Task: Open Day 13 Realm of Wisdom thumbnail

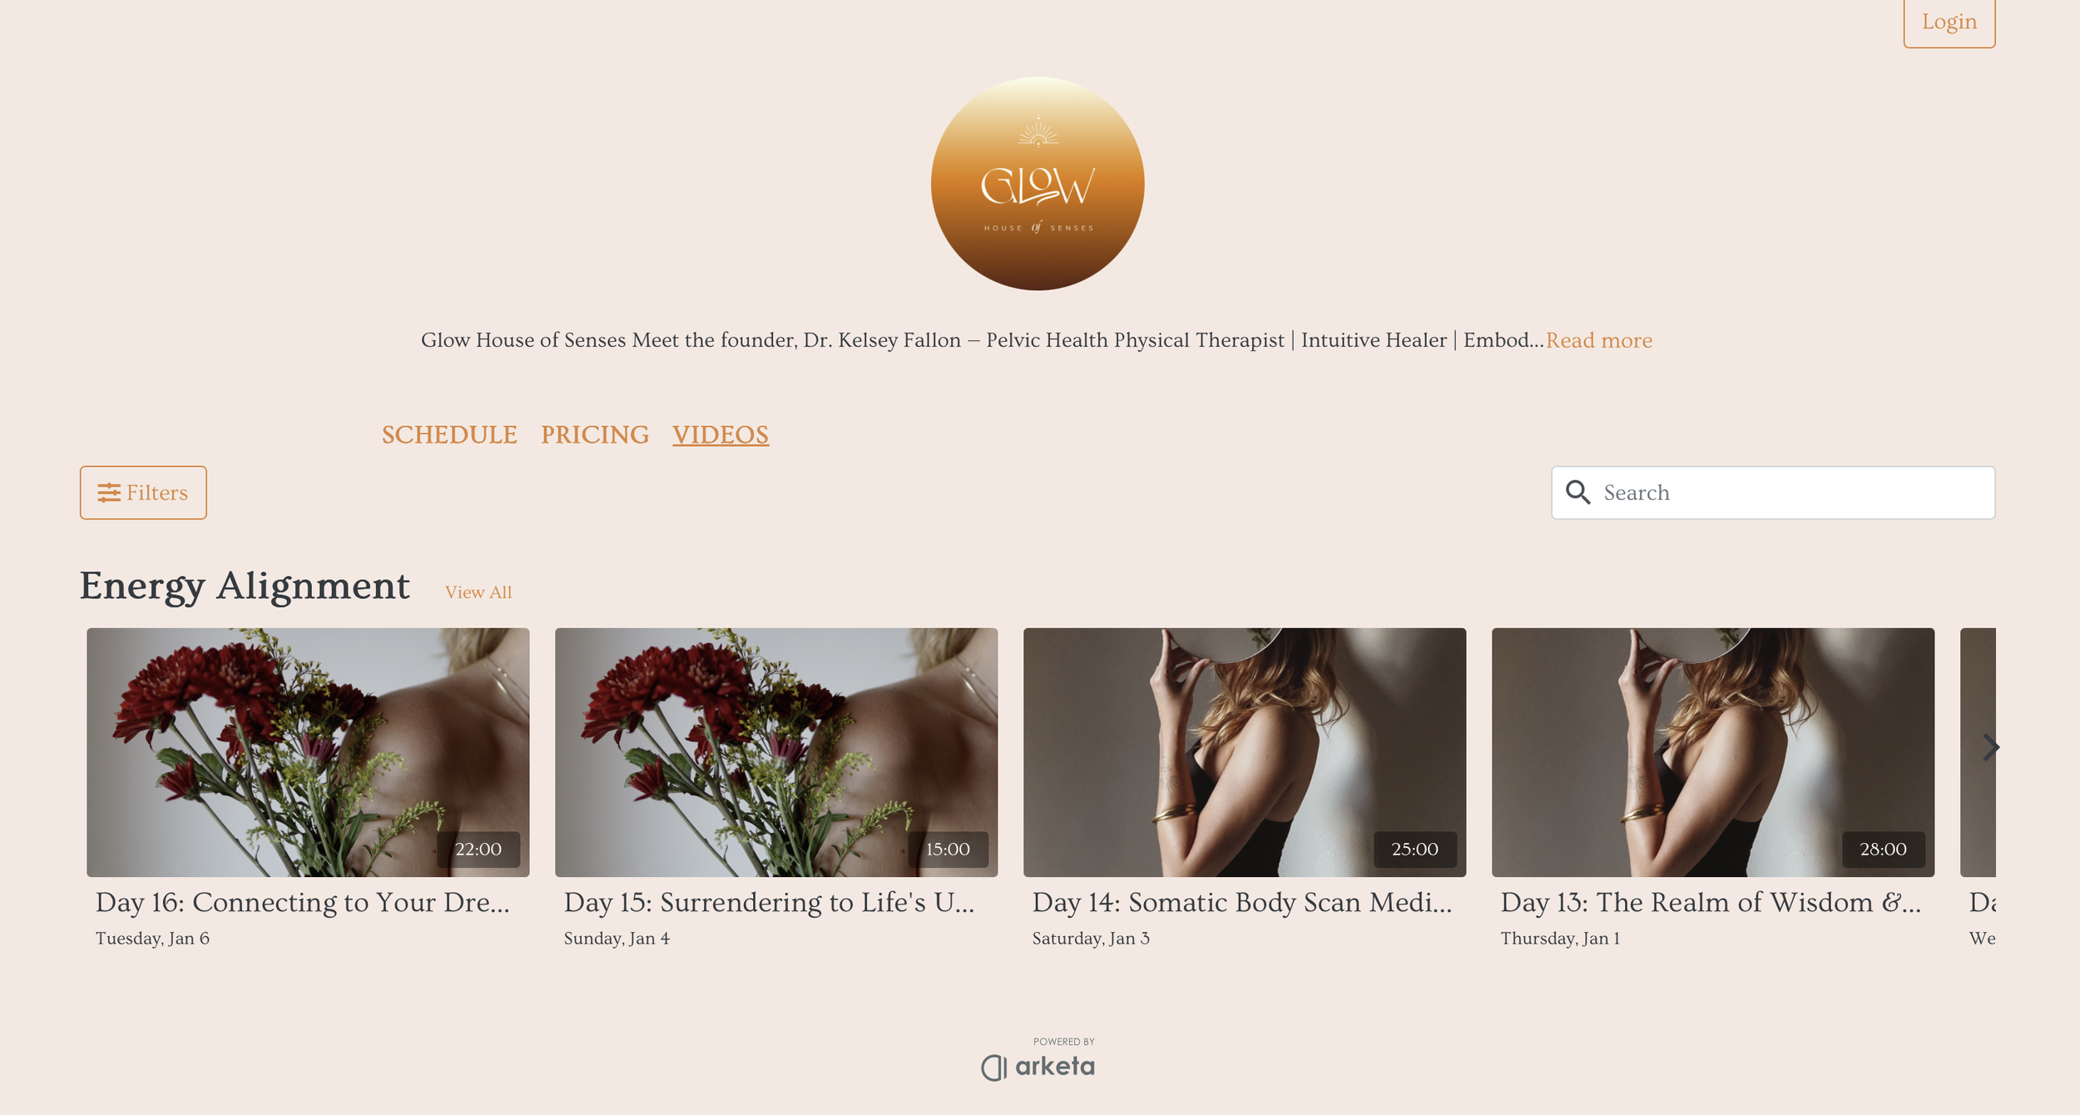Action: coord(1713,752)
